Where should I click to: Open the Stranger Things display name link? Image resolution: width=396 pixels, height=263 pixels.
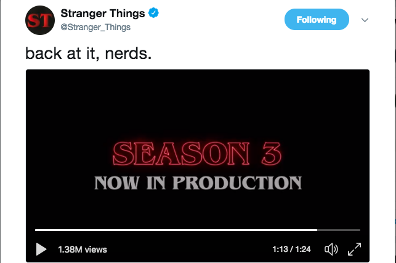click(x=103, y=14)
